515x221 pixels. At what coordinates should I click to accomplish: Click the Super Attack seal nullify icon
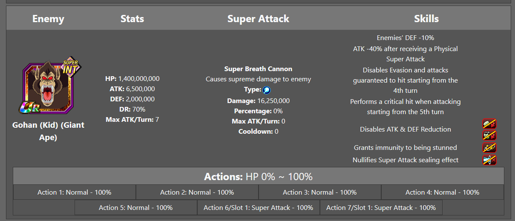tap(489, 160)
